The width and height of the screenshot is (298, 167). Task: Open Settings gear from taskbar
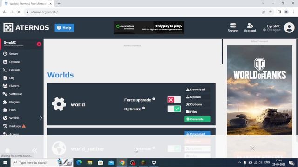[x=154, y=162]
